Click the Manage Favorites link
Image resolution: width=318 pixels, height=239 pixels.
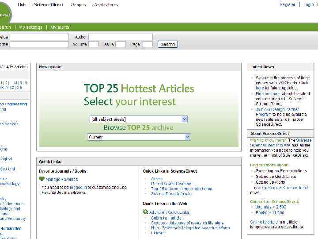62,179
